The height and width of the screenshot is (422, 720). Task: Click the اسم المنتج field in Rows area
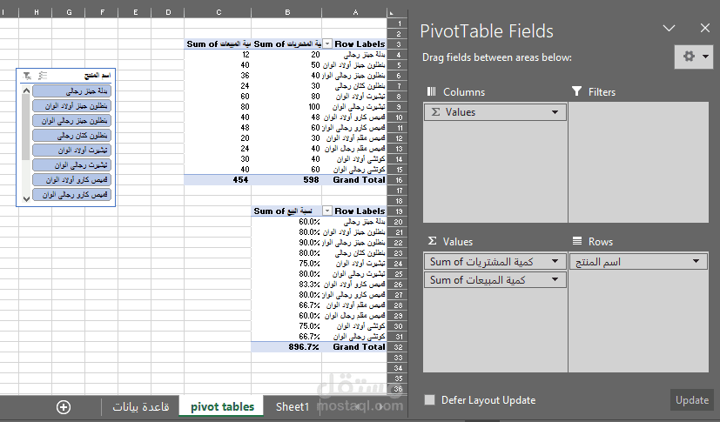[638, 261]
